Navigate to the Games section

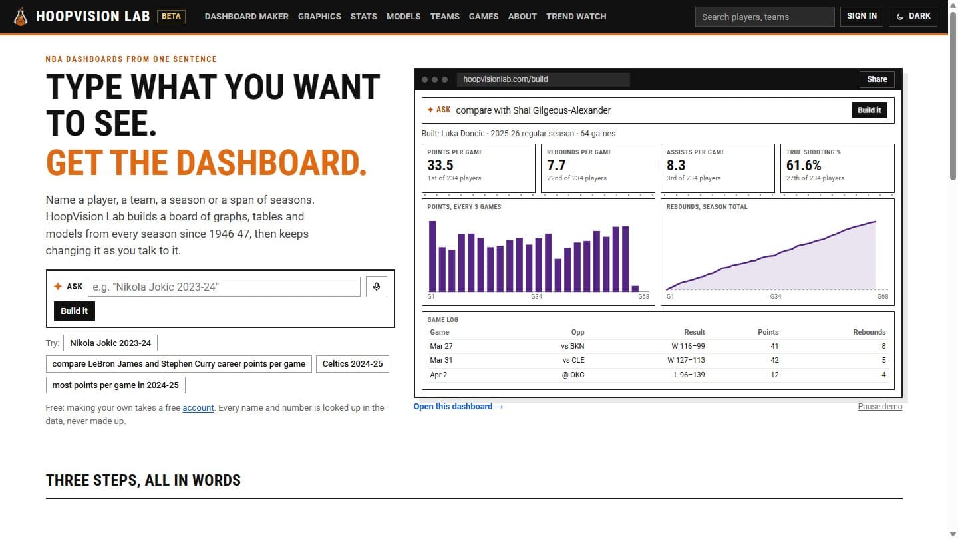pyautogui.click(x=484, y=17)
